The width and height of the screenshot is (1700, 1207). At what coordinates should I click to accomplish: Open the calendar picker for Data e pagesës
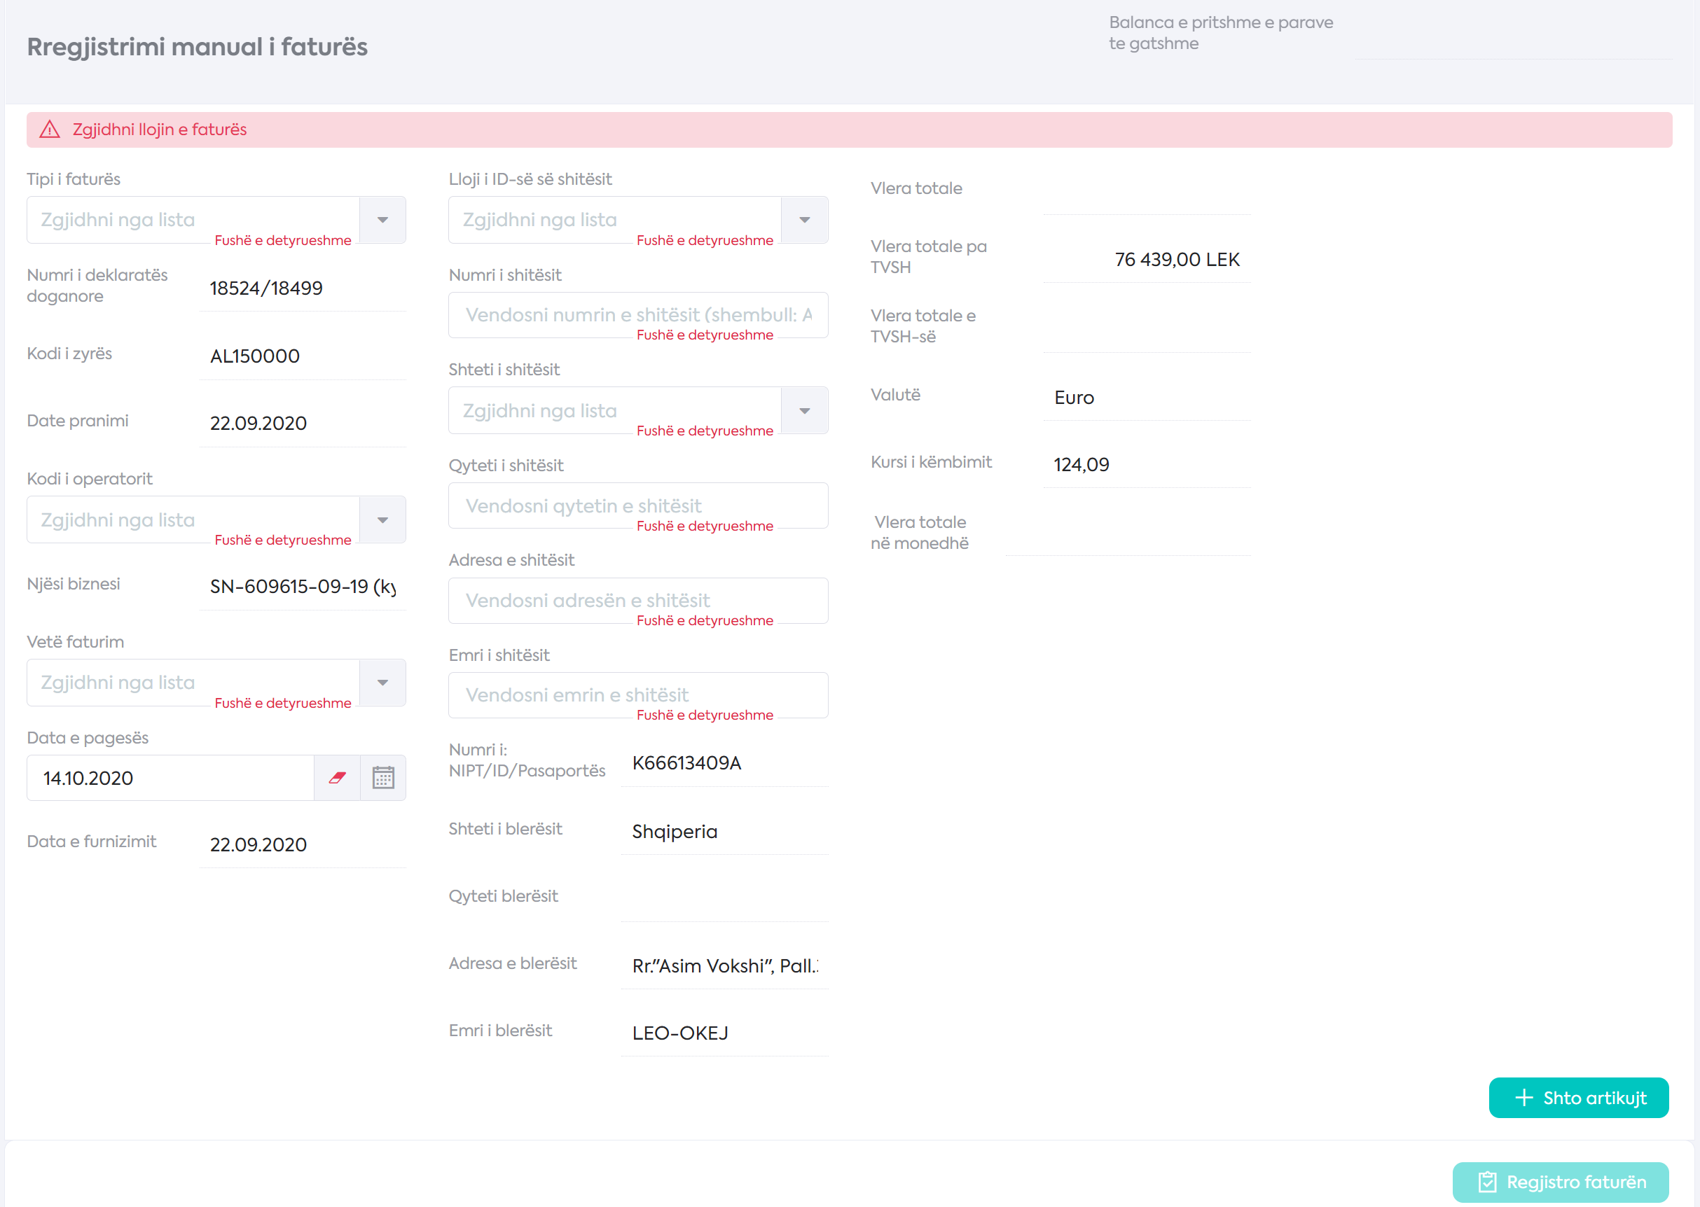pyautogui.click(x=383, y=777)
